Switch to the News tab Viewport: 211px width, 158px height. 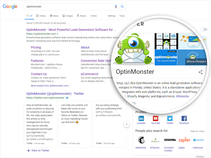point(54,16)
